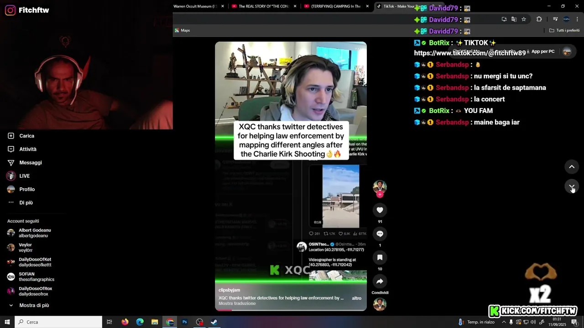Screen dimensions: 584x328
Task: Expand Mostra di più followed accounts
Action: (29, 305)
